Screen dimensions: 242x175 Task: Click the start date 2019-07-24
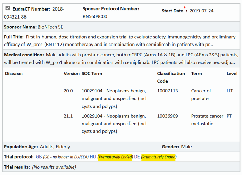[201, 11]
